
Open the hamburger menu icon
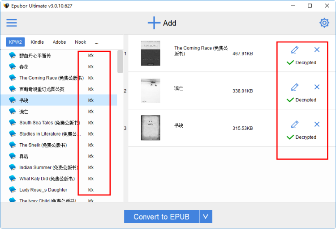pos(12,23)
